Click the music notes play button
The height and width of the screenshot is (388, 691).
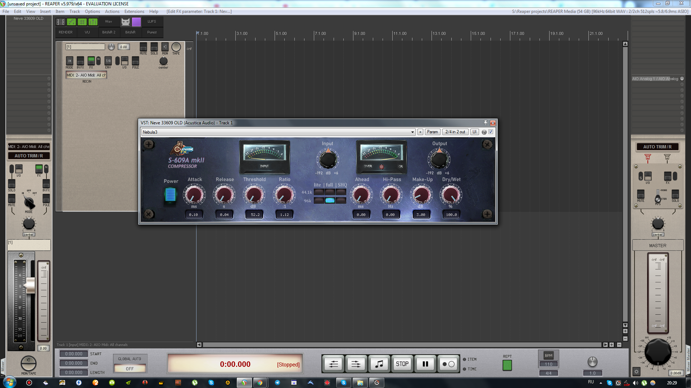(379, 364)
